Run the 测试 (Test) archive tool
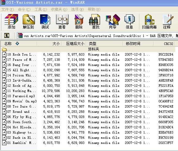 (45, 21)
